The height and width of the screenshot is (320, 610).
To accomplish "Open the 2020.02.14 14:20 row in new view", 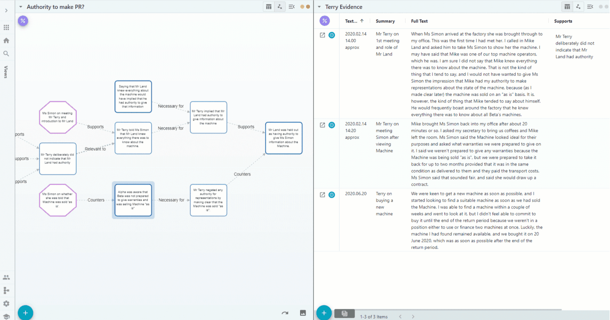I will pyautogui.click(x=323, y=125).
